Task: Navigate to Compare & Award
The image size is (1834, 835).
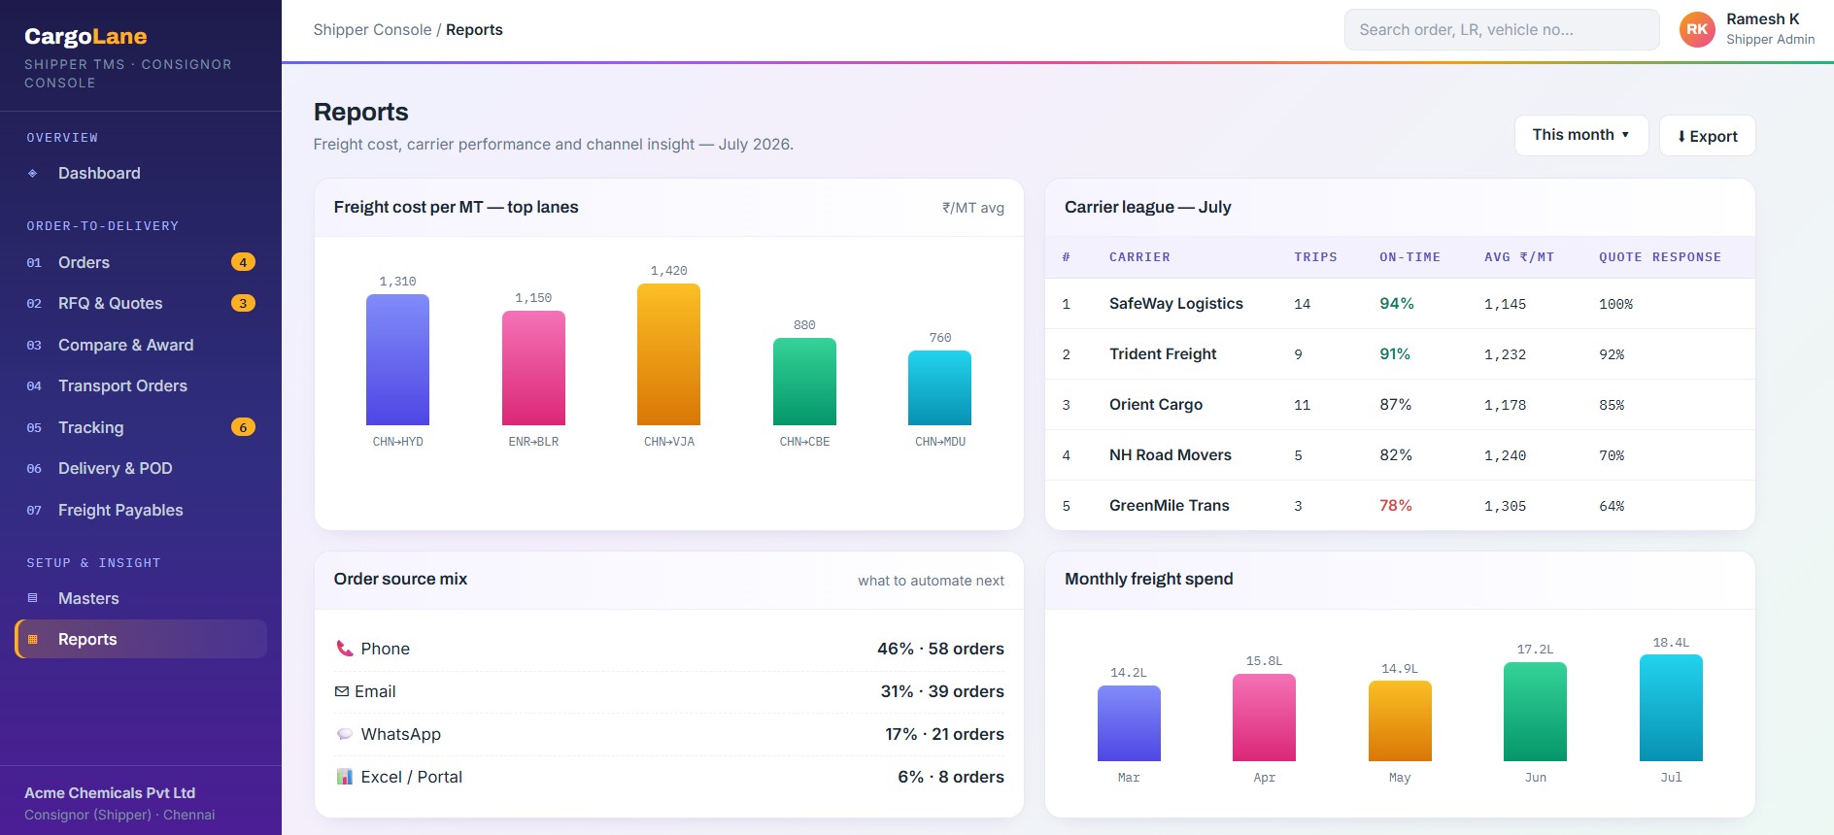Action: (141, 345)
